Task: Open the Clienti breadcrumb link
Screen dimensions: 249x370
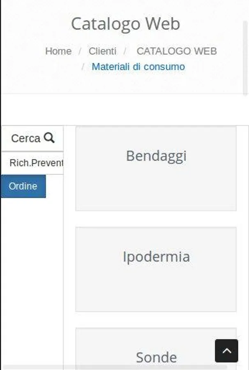Action: [102, 51]
